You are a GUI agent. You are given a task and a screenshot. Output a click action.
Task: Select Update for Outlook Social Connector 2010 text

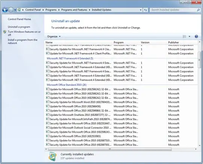click(80, 128)
